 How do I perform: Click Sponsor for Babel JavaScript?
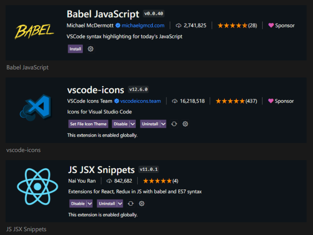pos(282,26)
